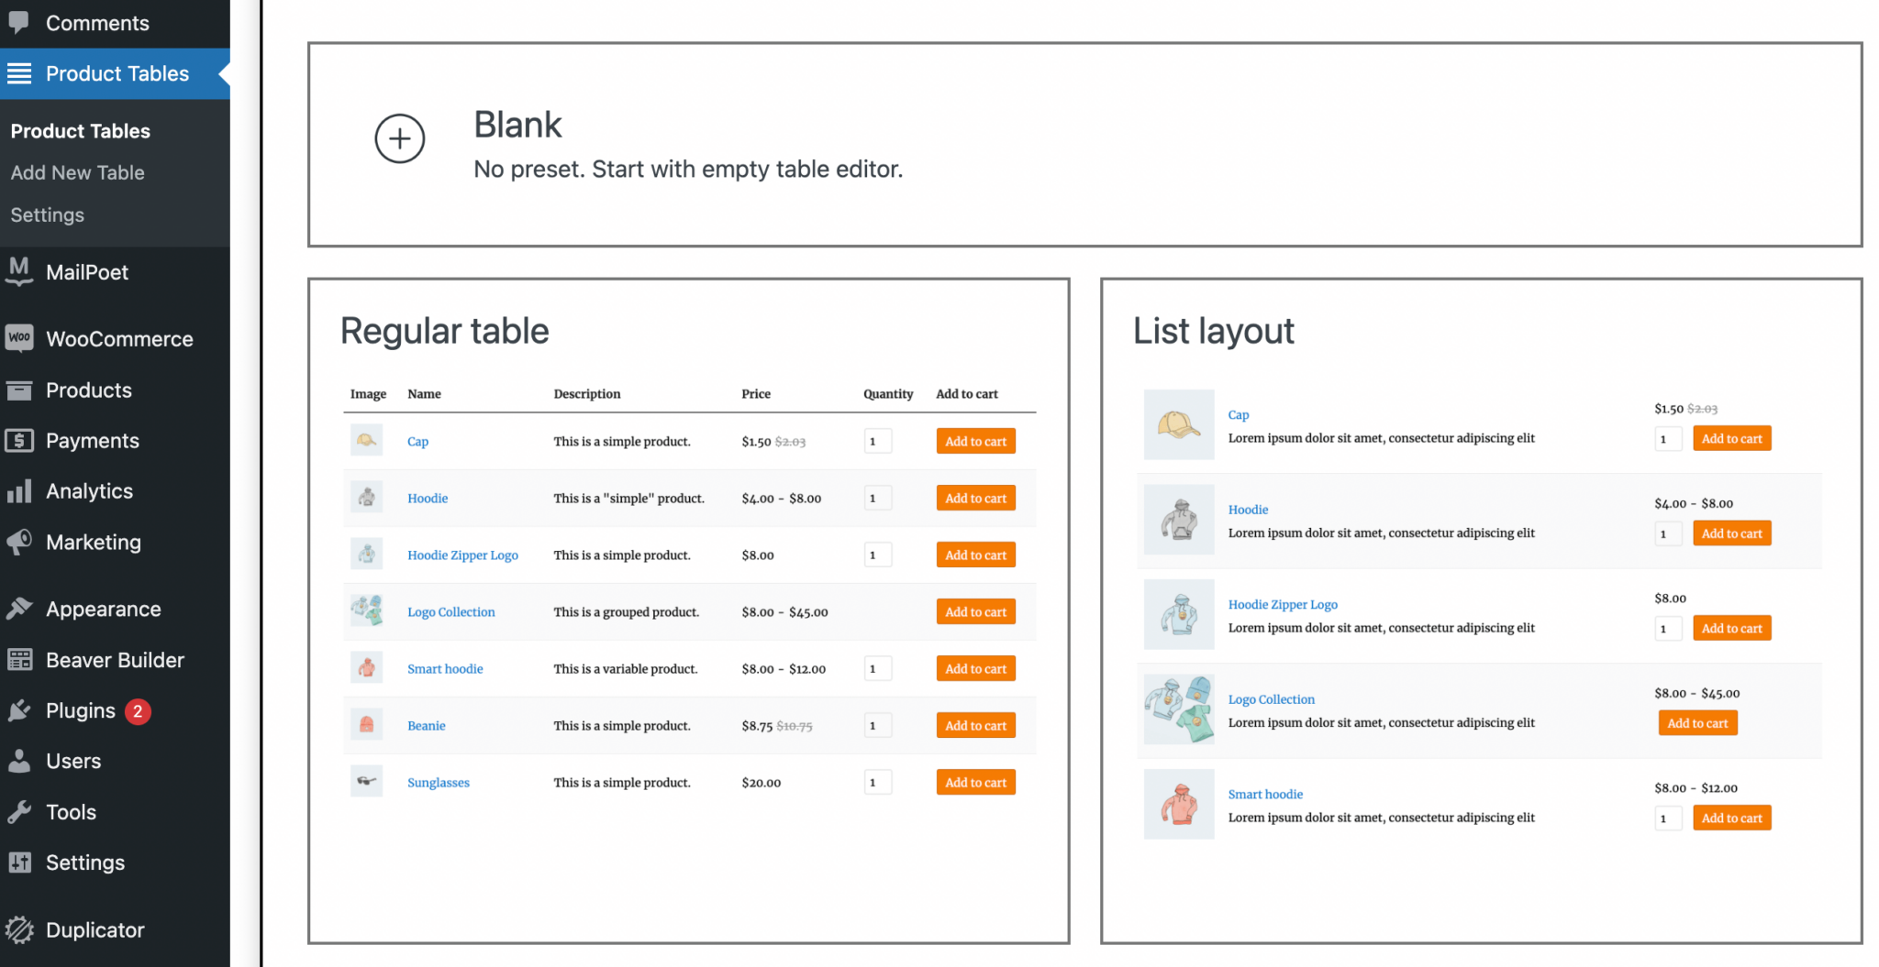The height and width of the screenshot is (967, 1879).
Task: Open the Analytics icon
Action: coord(20,490)
